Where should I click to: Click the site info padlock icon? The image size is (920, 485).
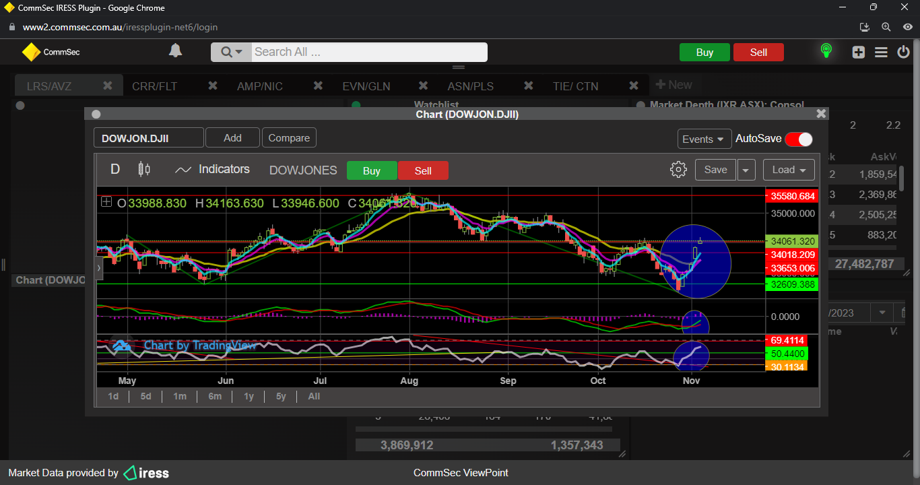pos(11,27)
